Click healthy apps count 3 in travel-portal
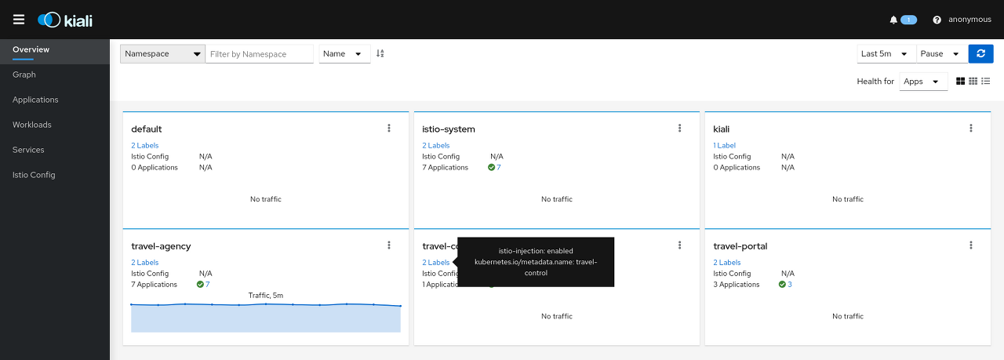Viewport: 1004px width, 360px height. [x=790, y=284]
